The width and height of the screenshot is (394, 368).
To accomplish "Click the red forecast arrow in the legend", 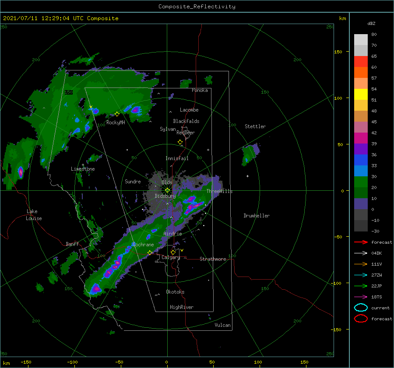I will (x=361, y=242).
